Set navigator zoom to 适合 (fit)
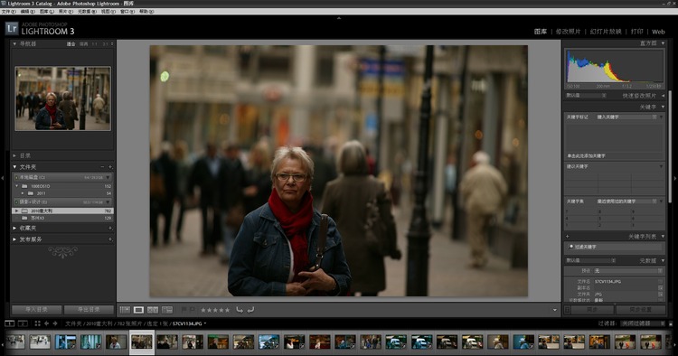 click(71, 43)
